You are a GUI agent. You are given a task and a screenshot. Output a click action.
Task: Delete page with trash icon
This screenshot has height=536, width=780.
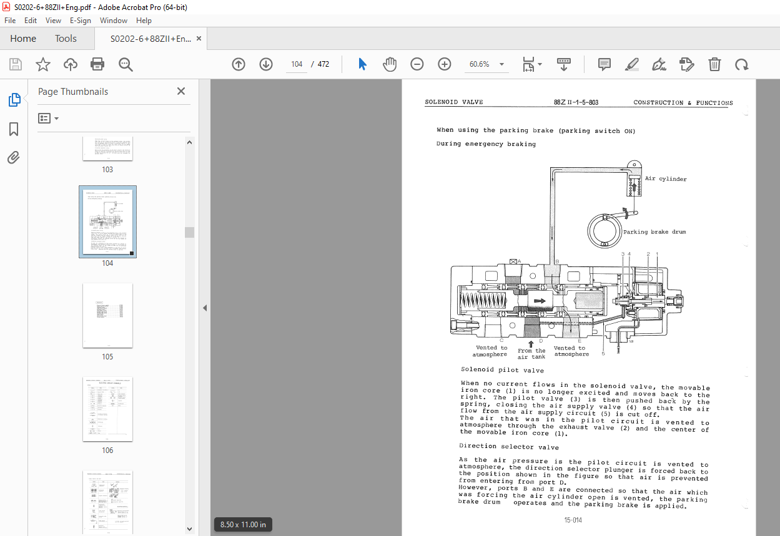(714, 64)
